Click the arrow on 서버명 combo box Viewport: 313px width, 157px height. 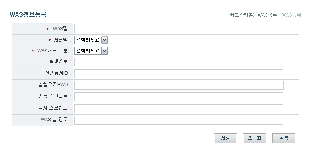104,40
